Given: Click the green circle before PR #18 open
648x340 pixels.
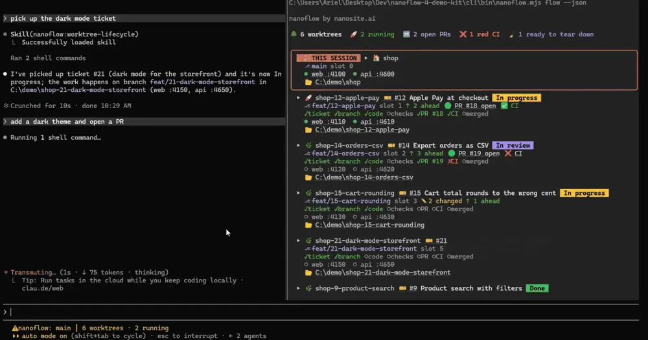Looking at the screenshot, I should (448, 106).
